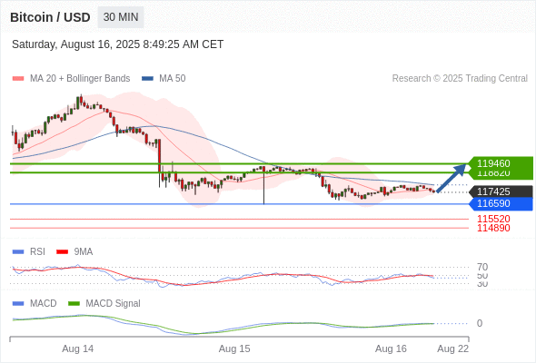Image resolution: width=536 pixels, height=363 pixels.
Task: Click the blue RSI legend swatch
Action: pos(18,252)
